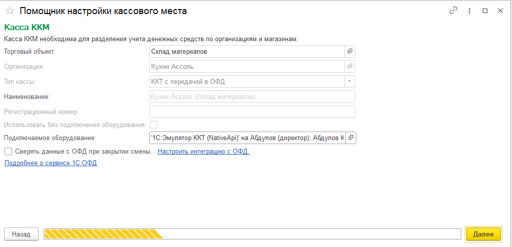Click the Подключаемое оборудование field text

tap(248, 138)
